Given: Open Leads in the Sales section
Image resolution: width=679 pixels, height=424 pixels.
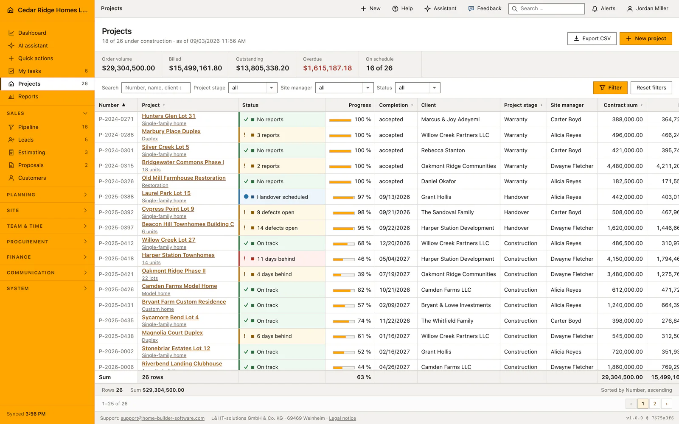Looking at the screenshot, I should (x=47, y=139).
